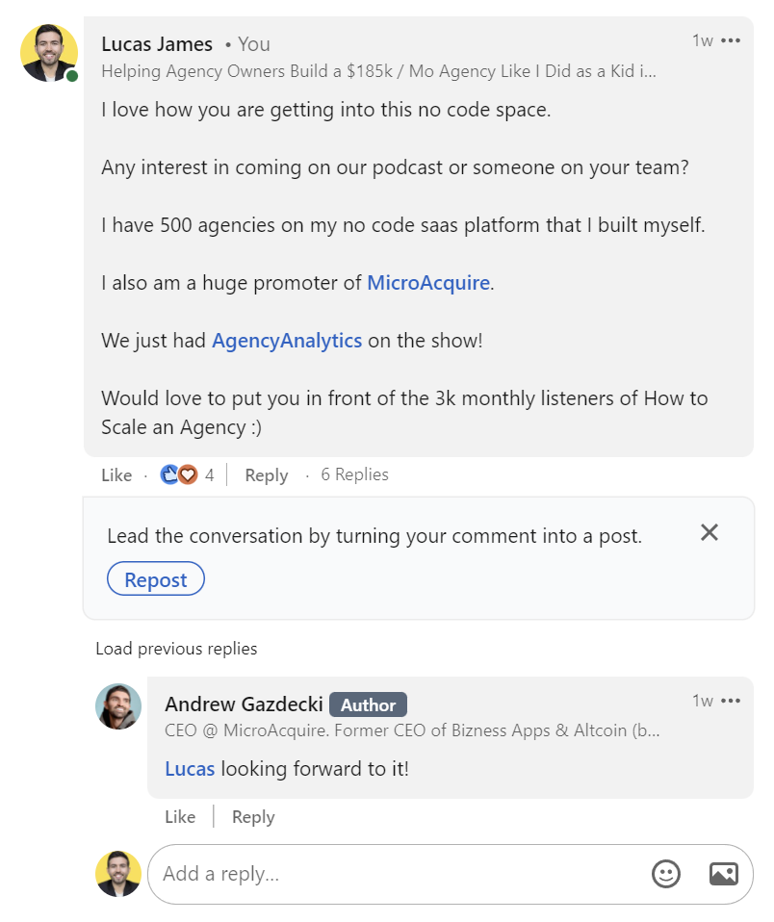View the reactions on Lucas' comment

click(187, 474)
